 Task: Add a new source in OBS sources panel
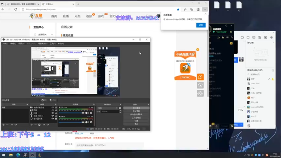click(x=32, y=125)
